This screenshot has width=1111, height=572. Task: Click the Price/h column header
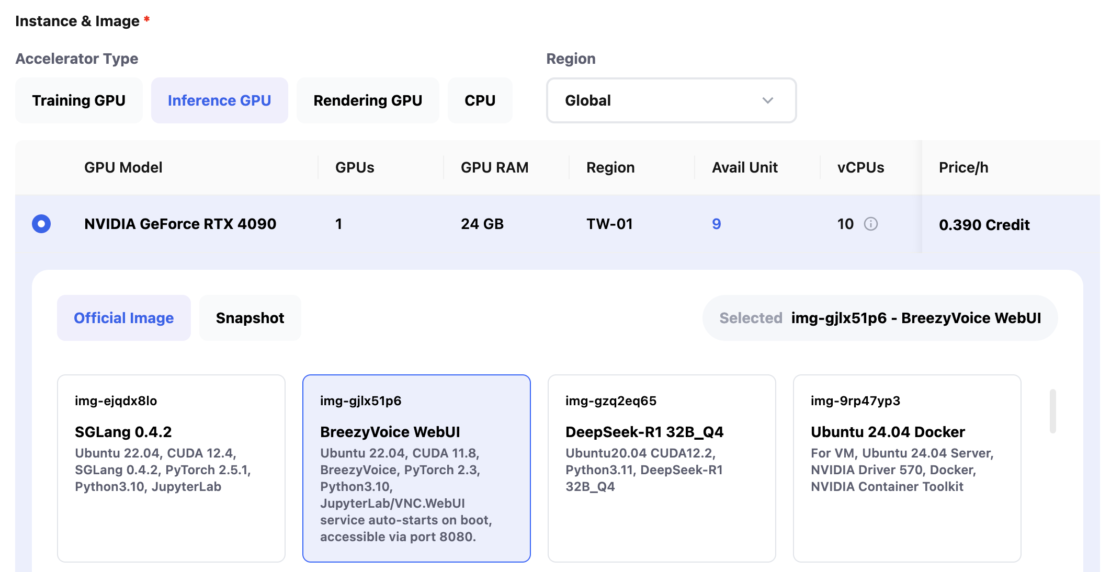(963, 167)
